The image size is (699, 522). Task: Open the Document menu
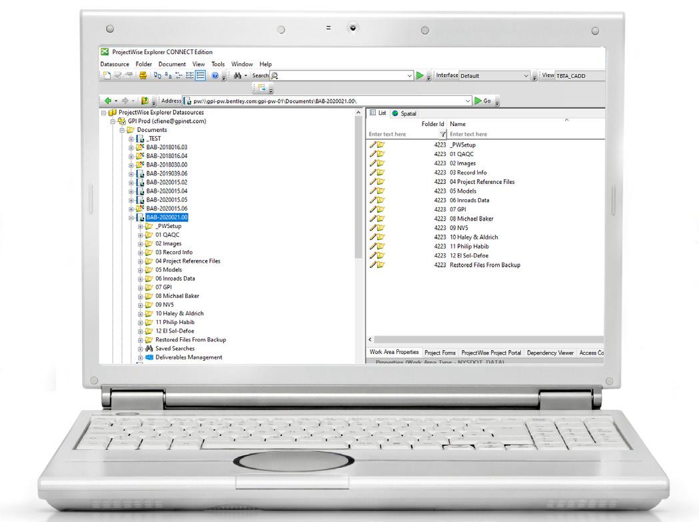point(172,64)
